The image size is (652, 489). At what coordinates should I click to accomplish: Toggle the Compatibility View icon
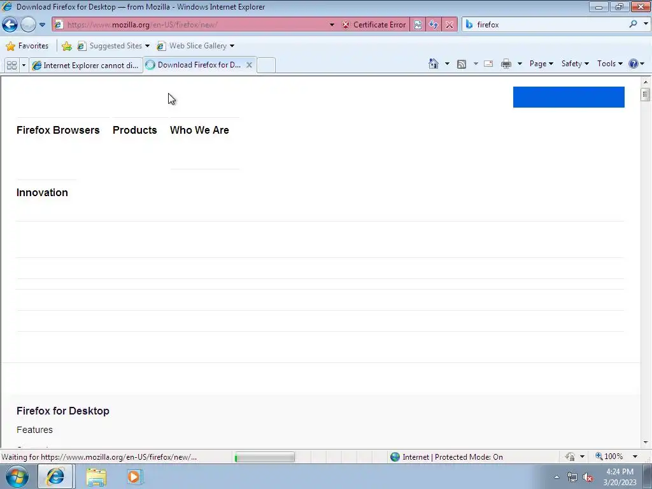418,25
